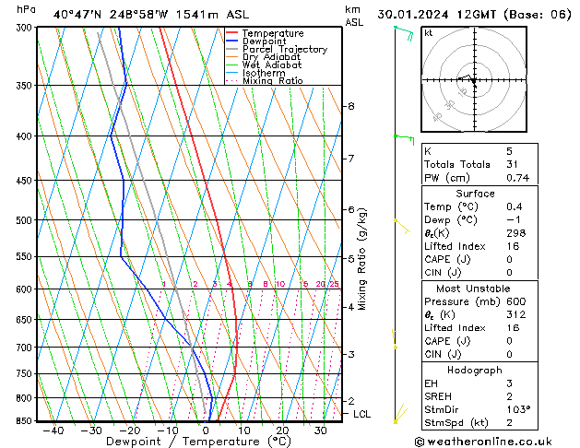Click the 500 hPa pressure label

pos(25,220)
